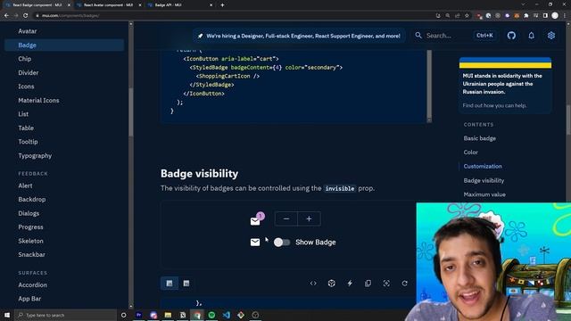
Task: Click the code block vertical scrollbar
Action: click(429, 86)
